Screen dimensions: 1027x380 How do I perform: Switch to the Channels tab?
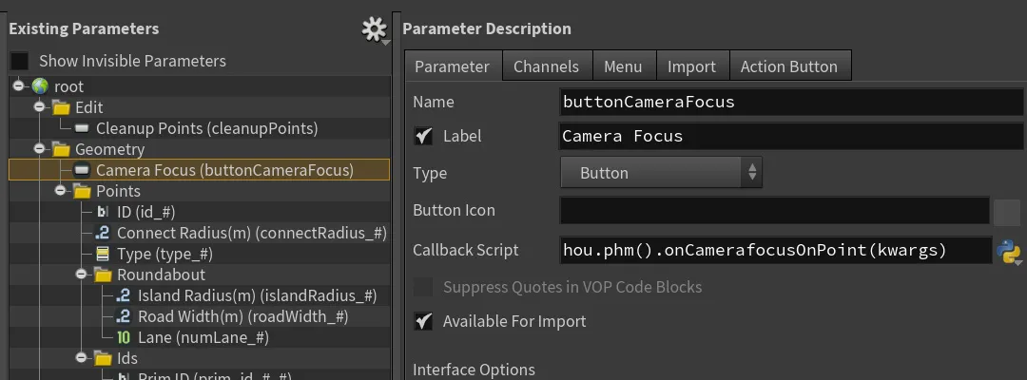546,66
